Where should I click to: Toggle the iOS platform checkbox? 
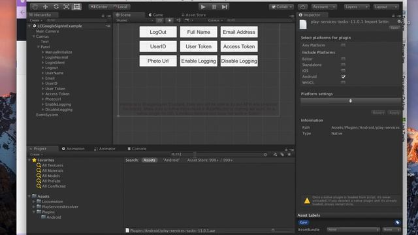(344, 70)
